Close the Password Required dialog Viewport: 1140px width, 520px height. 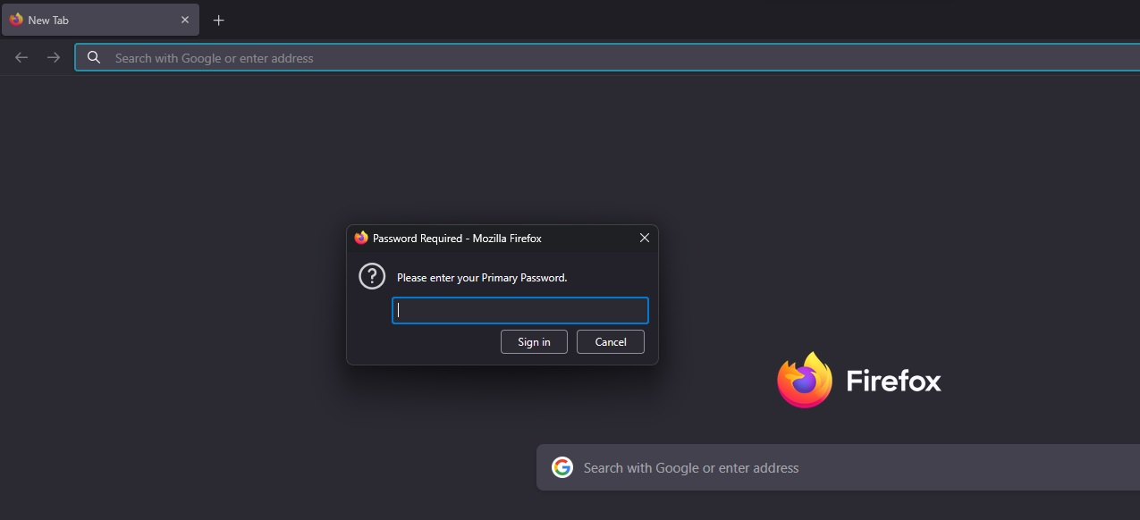(x=644, y=238)
